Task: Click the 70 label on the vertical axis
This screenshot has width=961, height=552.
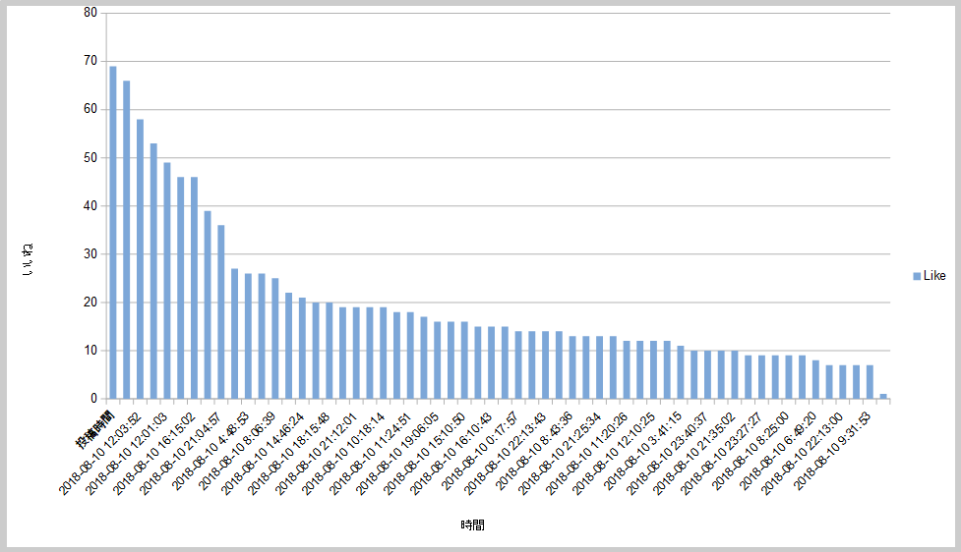Action: pyautogui.click(x=90, y=61)
